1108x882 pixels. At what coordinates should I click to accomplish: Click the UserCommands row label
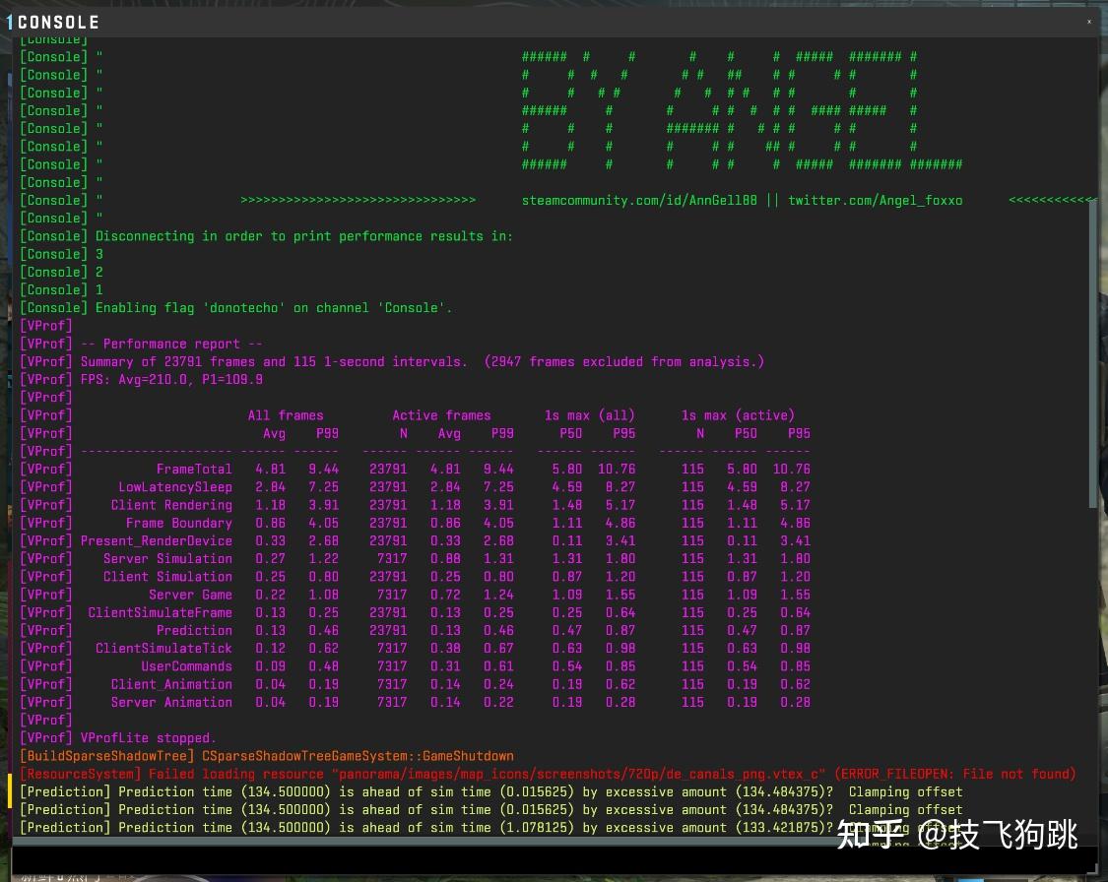point(186,666)
